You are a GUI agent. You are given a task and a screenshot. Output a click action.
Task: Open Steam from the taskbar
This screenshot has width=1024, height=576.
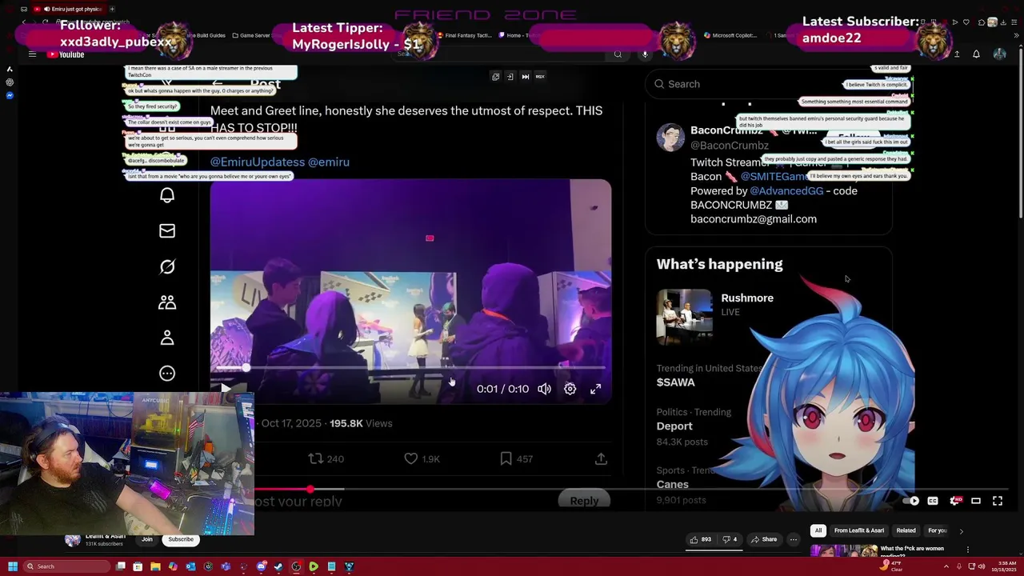[x=278, y=566]
